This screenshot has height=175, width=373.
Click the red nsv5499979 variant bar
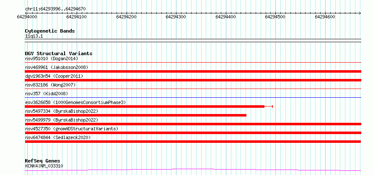coord(193,124)
